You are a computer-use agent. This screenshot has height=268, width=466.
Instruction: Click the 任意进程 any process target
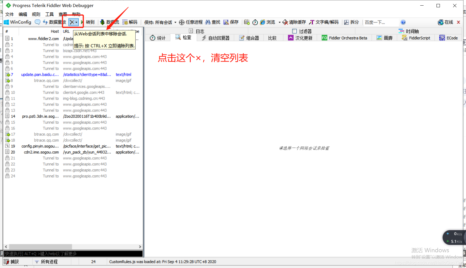(191, 22)
